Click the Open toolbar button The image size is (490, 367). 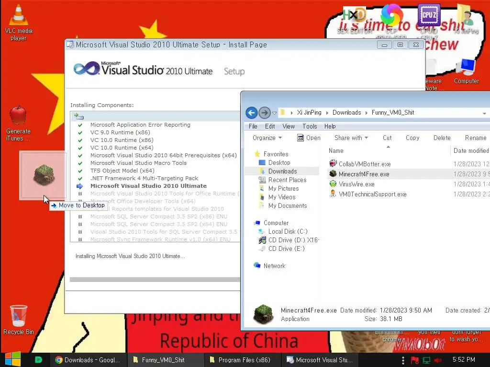(x=309, y=138)
